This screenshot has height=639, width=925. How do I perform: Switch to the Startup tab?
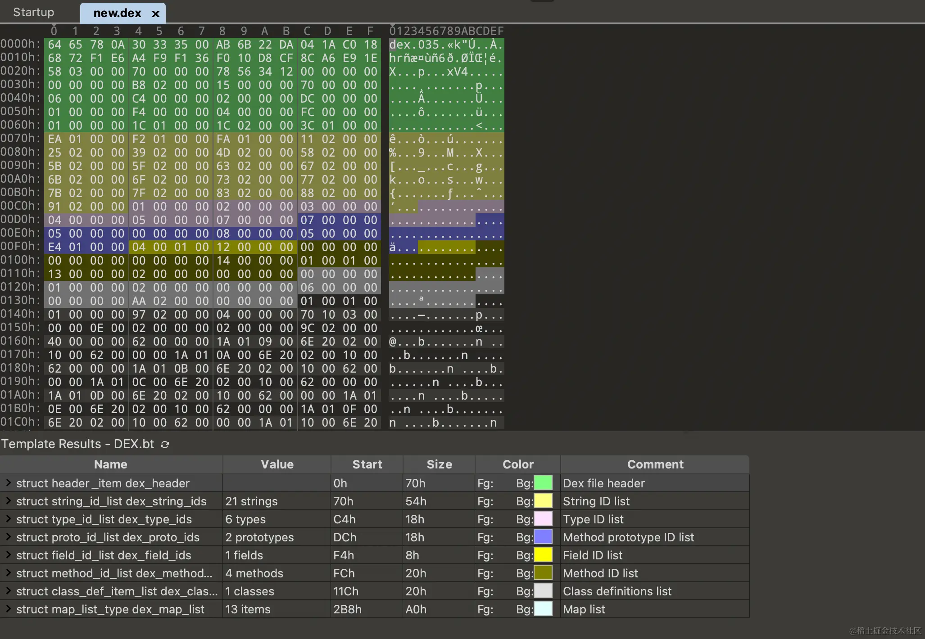tap(34, 12)
